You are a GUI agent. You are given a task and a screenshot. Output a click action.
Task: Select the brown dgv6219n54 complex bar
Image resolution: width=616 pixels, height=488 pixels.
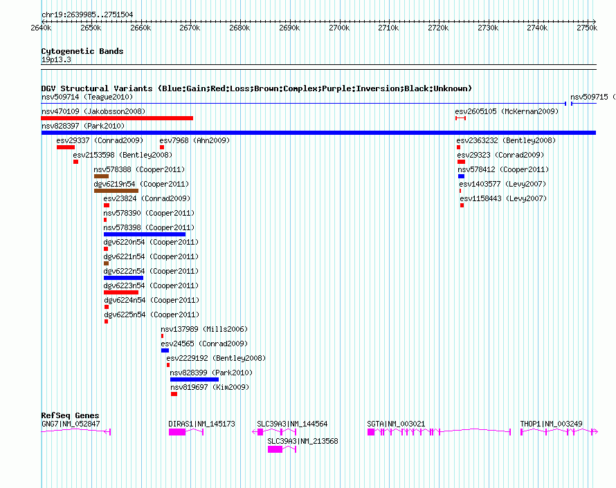click(x=116, y=191)
